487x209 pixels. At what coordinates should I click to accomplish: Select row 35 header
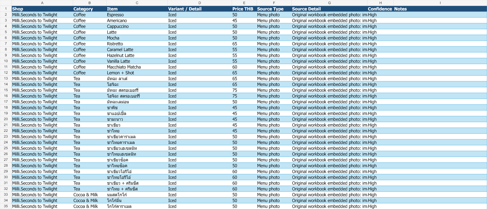6,206
